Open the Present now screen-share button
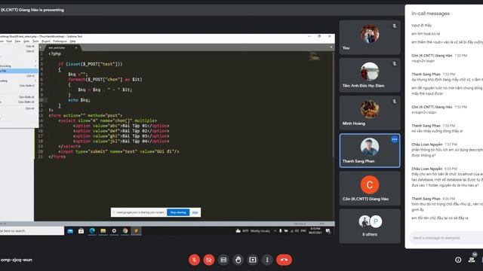Viewport: 483px width, 271px height. [x=253, y=260]
